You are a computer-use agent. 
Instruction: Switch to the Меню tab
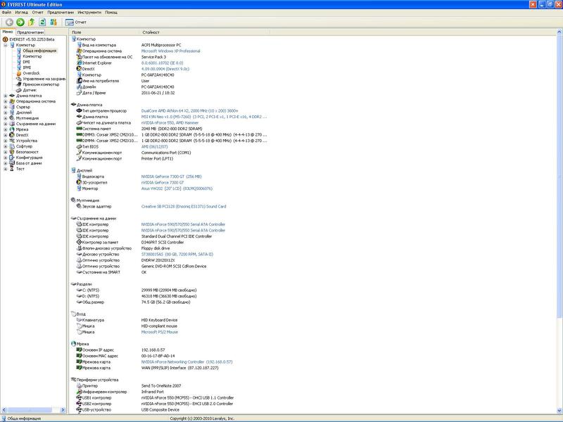(8, 32)
